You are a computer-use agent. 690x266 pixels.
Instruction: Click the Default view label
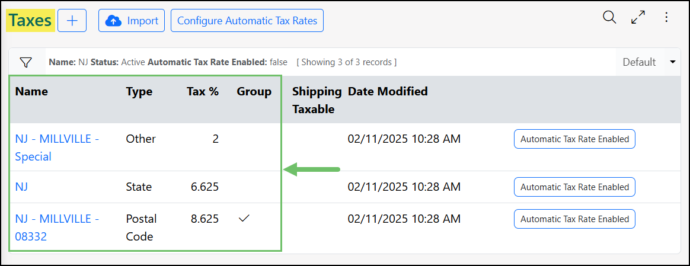639,62
